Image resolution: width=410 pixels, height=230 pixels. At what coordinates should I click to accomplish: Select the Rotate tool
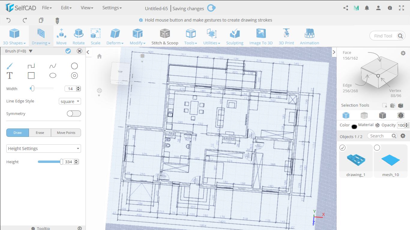point(79,37)
